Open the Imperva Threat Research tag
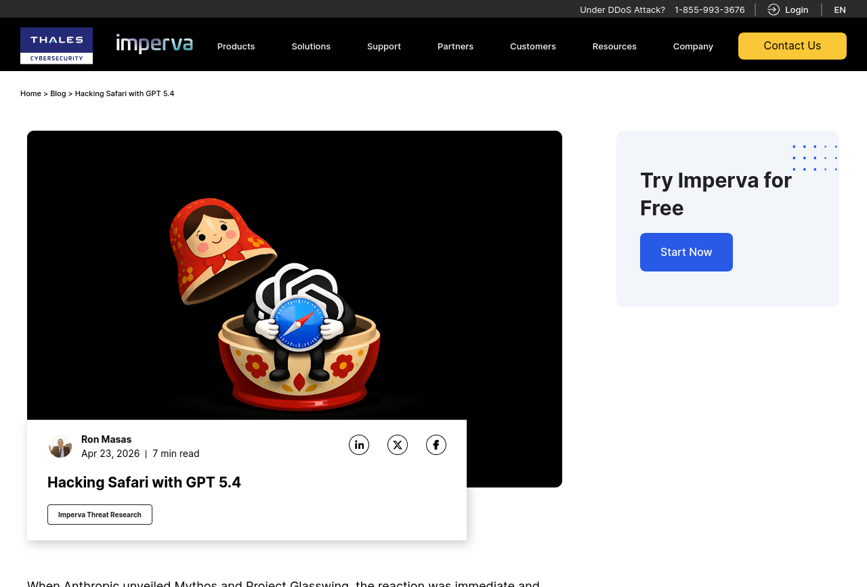This screenshot has width=867, height=587. (x=100, y=515)
